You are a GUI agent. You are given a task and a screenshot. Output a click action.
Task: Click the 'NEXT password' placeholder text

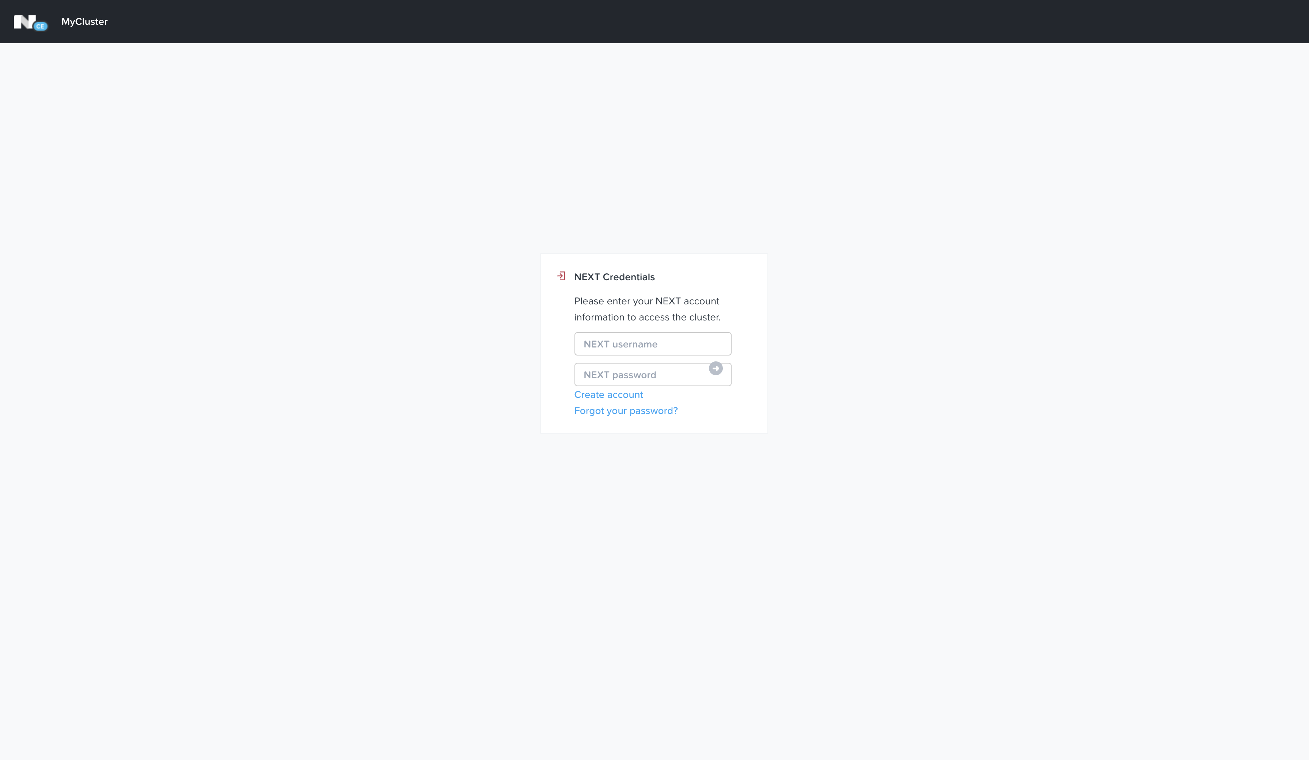click(620, 375)
